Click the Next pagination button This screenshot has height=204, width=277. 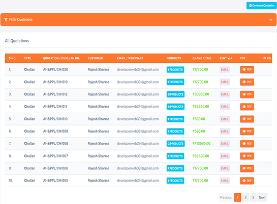262,197
